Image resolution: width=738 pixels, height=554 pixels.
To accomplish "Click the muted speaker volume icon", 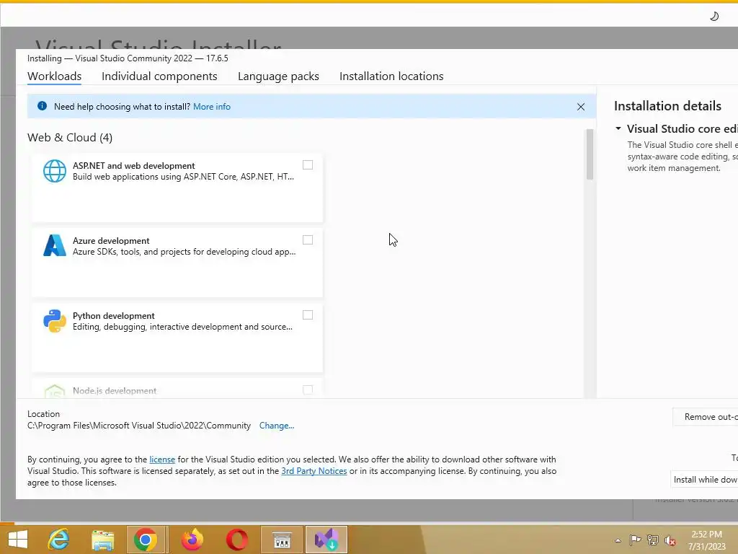I will pos(670,540).
